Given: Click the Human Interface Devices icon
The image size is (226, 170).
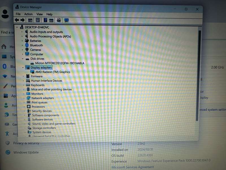Looking at the screenshot, I should (x=28, y=80).
